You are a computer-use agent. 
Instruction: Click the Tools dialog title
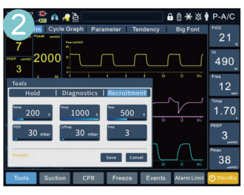click(x=19, y=83)
